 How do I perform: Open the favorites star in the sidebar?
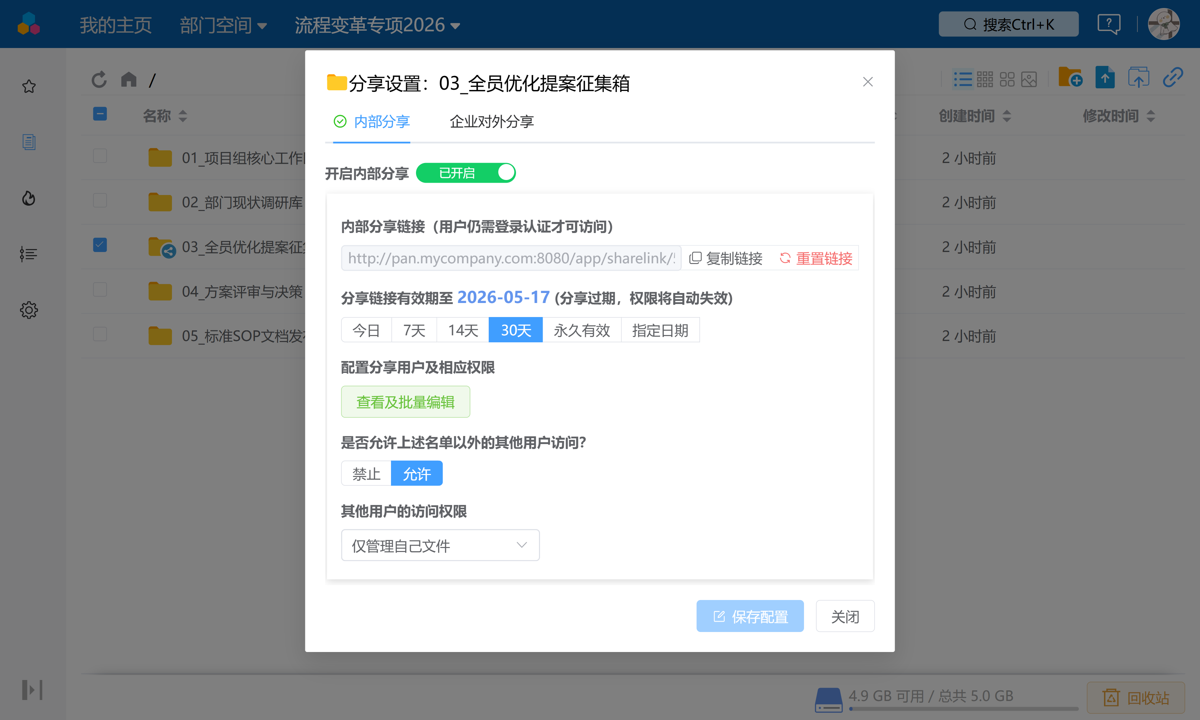(x=29, y=86)
